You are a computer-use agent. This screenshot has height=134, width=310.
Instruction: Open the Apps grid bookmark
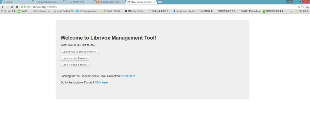[x=4, y=11]
